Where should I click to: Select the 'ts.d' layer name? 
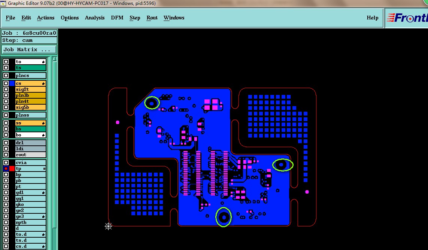pos(30,240)
